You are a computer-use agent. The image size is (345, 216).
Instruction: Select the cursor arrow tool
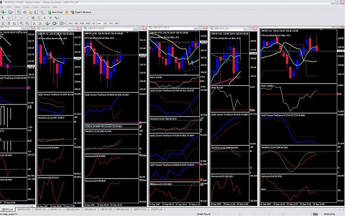click(3, 18)
